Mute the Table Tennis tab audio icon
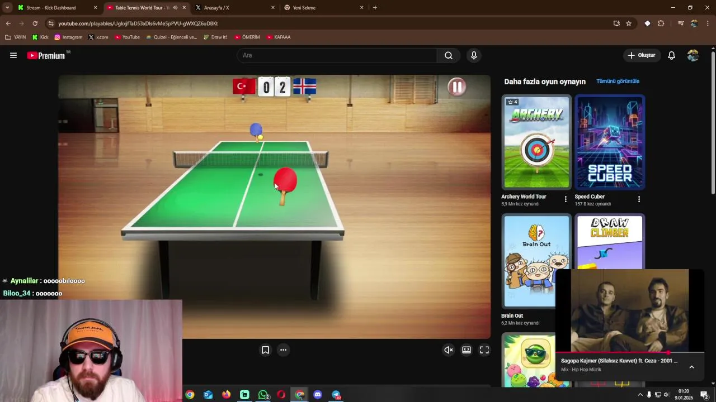Viewport: 716px width, 402px height. tap(175, 8)
